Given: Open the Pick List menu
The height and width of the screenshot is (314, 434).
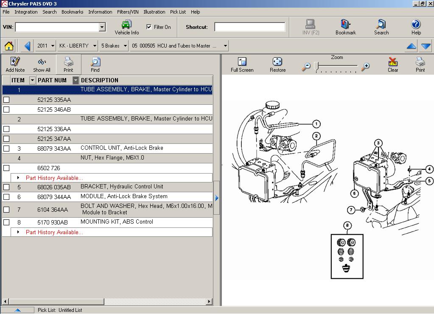Looking at the screenshot, I should (x=178, y=12).
